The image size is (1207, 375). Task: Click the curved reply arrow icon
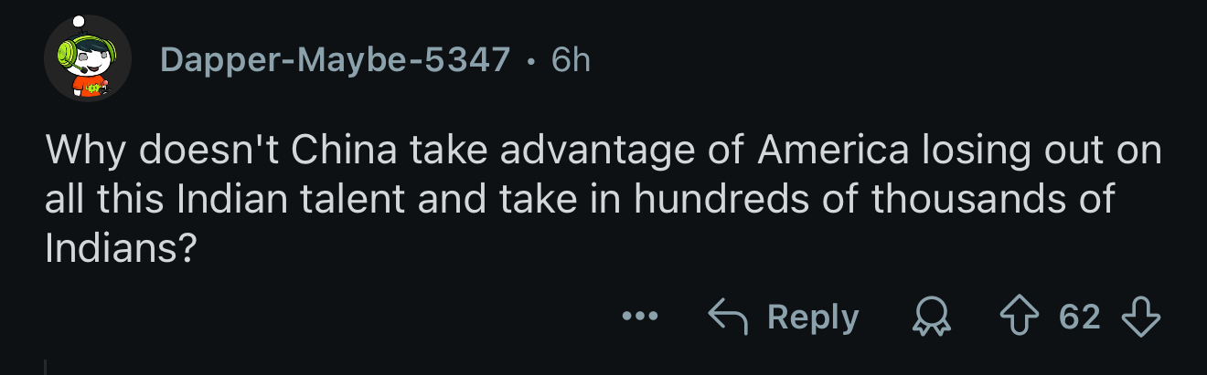pyautogui.click(x=729, y=318)
